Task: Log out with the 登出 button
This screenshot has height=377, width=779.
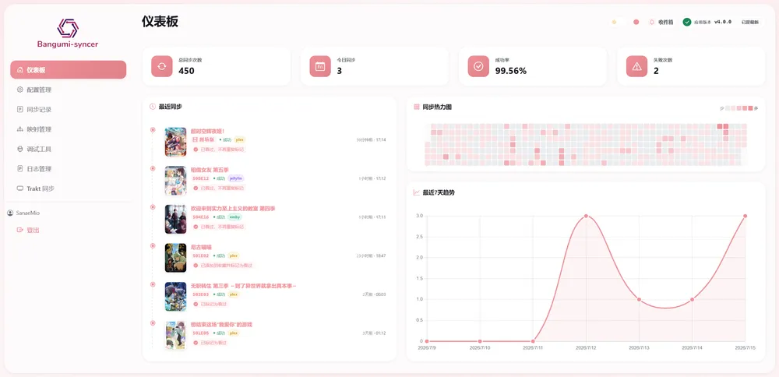Action: [x=28, y=230]
